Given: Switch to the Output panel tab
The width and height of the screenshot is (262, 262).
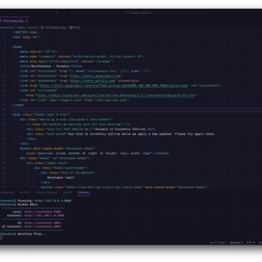Looking at the screenshot, I should tap(25, 193).
